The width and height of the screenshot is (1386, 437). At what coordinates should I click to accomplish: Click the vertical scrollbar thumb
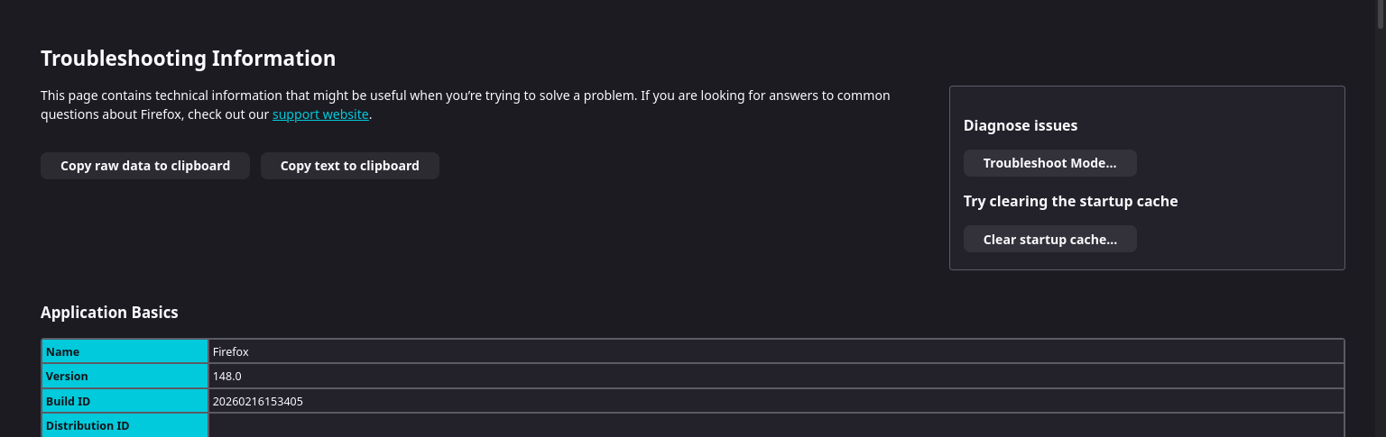pyautogui.click(x=1380, y=14)
